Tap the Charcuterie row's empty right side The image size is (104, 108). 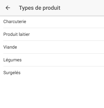[x=65, y=22]
